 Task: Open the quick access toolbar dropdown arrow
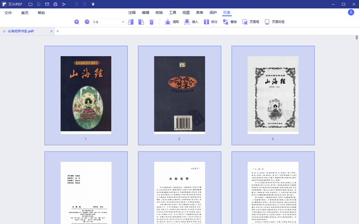tap(93, 4)
